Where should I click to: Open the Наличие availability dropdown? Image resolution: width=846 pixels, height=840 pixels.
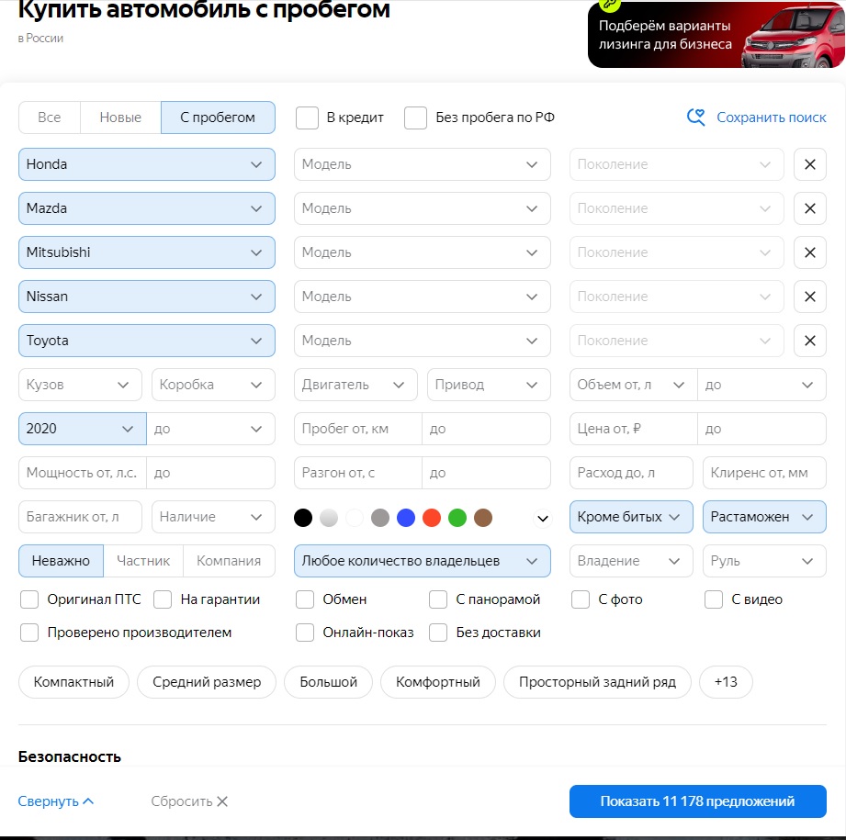tap(213, 517)
